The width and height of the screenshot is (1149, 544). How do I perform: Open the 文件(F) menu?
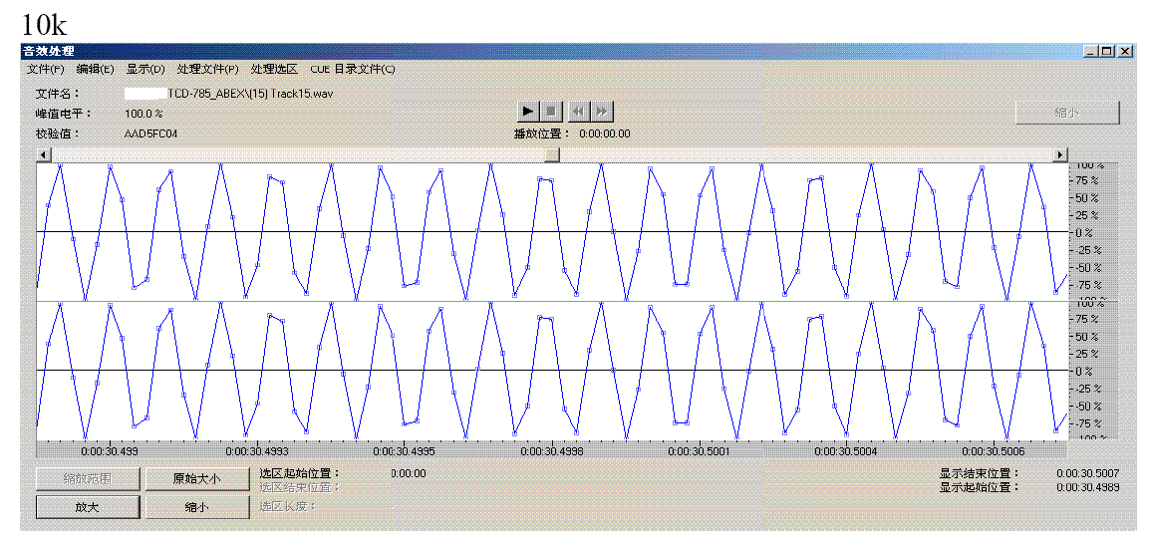[x=45, y=70]
